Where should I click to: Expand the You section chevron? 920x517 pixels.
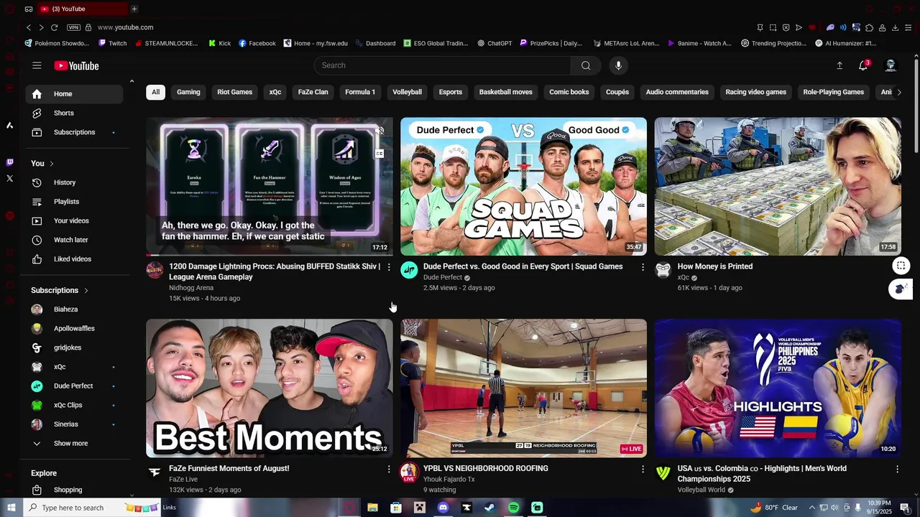[52, 164]
